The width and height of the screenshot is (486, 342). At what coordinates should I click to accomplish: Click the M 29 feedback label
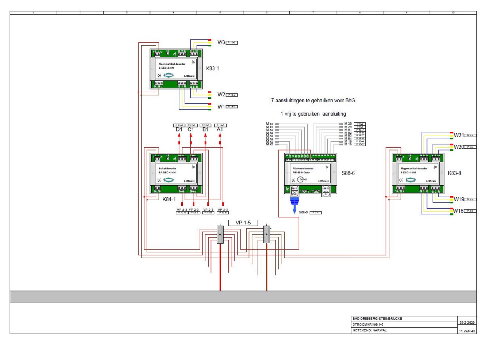[x=348, y=127]
